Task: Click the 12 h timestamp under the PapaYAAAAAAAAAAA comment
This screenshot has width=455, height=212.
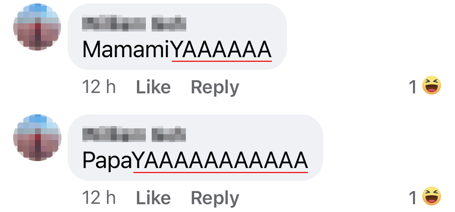Action: click(99, 198)
